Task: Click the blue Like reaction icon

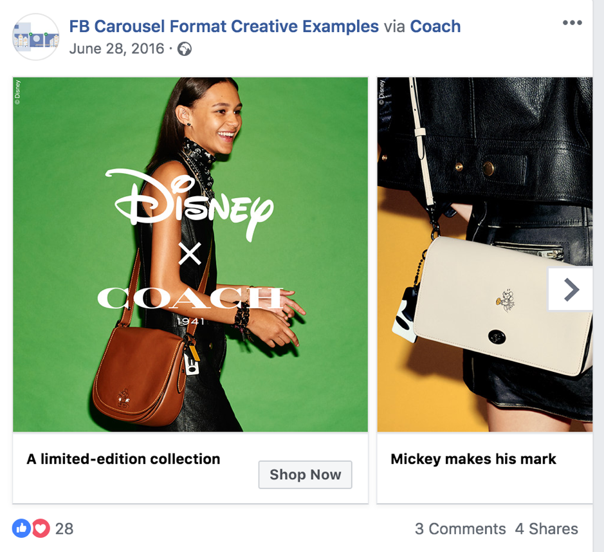Action: click(x=21, y=529)
